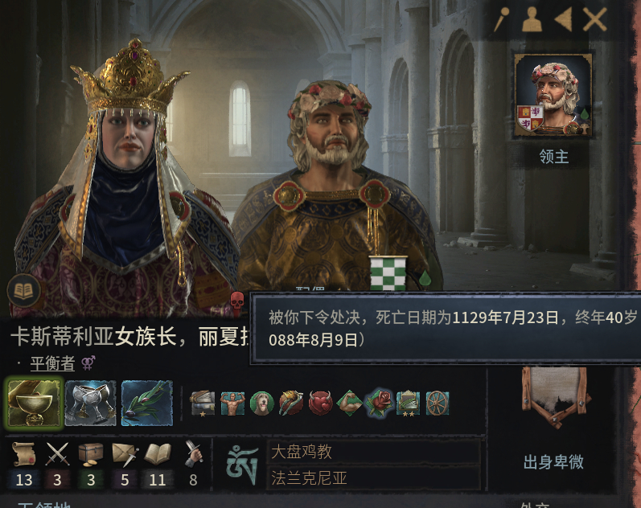Click the pin character window icon

501,19
